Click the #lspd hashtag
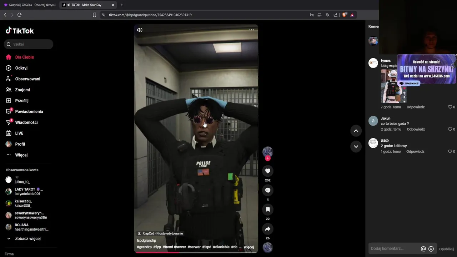Viewport: 457px width, 257px height. (x=207, y=247)
